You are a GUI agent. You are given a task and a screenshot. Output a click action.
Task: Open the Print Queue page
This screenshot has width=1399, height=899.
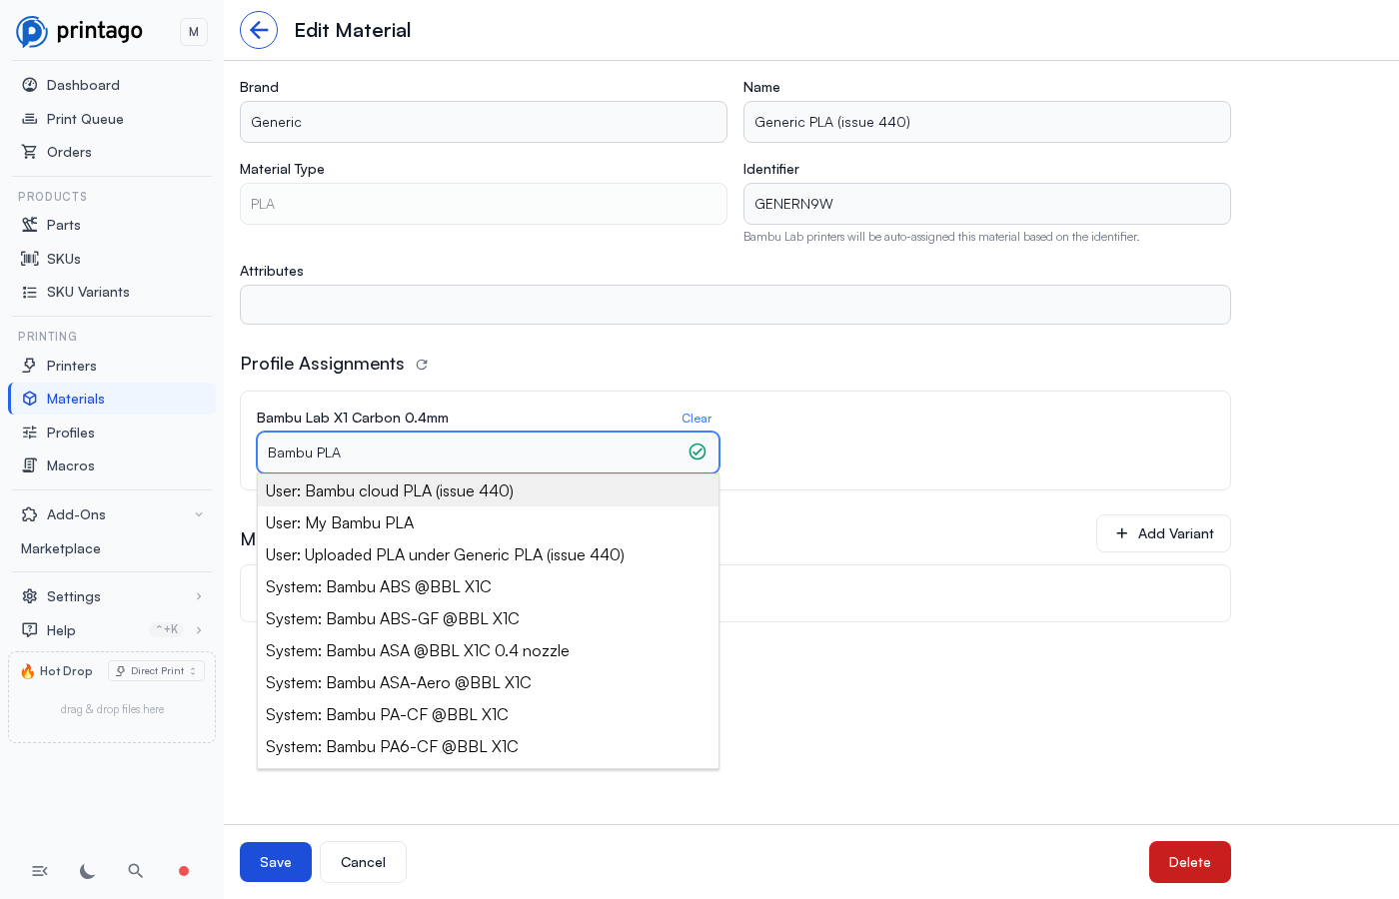tap(112, 119)
